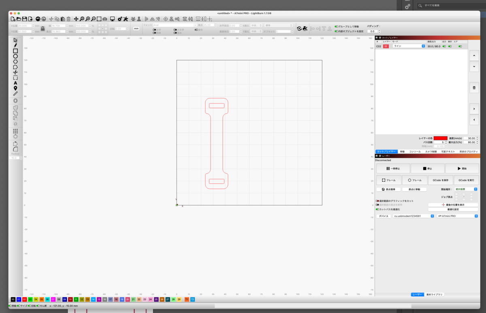This screenshot has height=313, width=486.
Task: Click the 原点復帰 home button
Action: click(388, 189)
